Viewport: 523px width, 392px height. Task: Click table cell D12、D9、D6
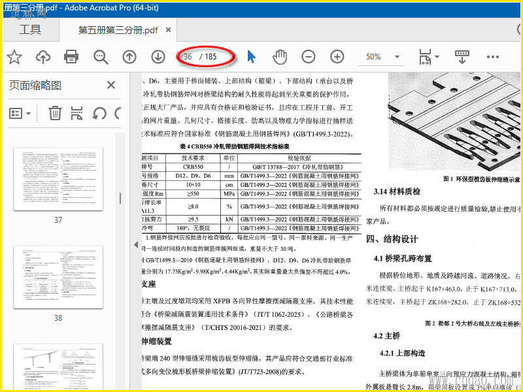193,176
